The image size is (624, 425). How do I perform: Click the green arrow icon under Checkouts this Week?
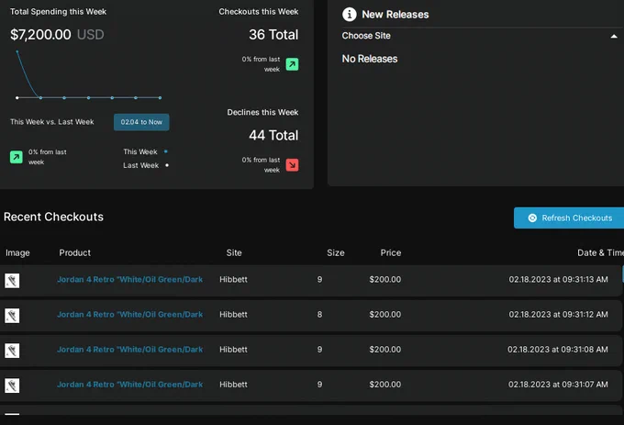pos(292,64)
